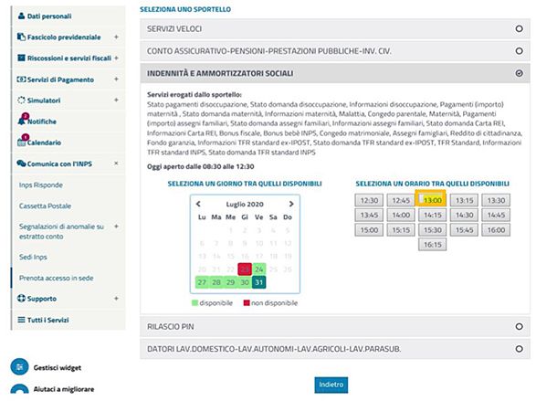Viewport: 557px width, 401px height.
Task: Click the Indietro button
Action: tap(331, 385)
